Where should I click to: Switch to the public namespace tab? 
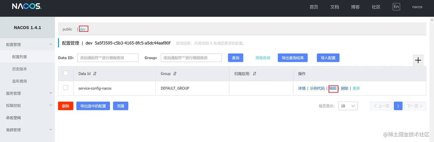click(x=67, y=29)
